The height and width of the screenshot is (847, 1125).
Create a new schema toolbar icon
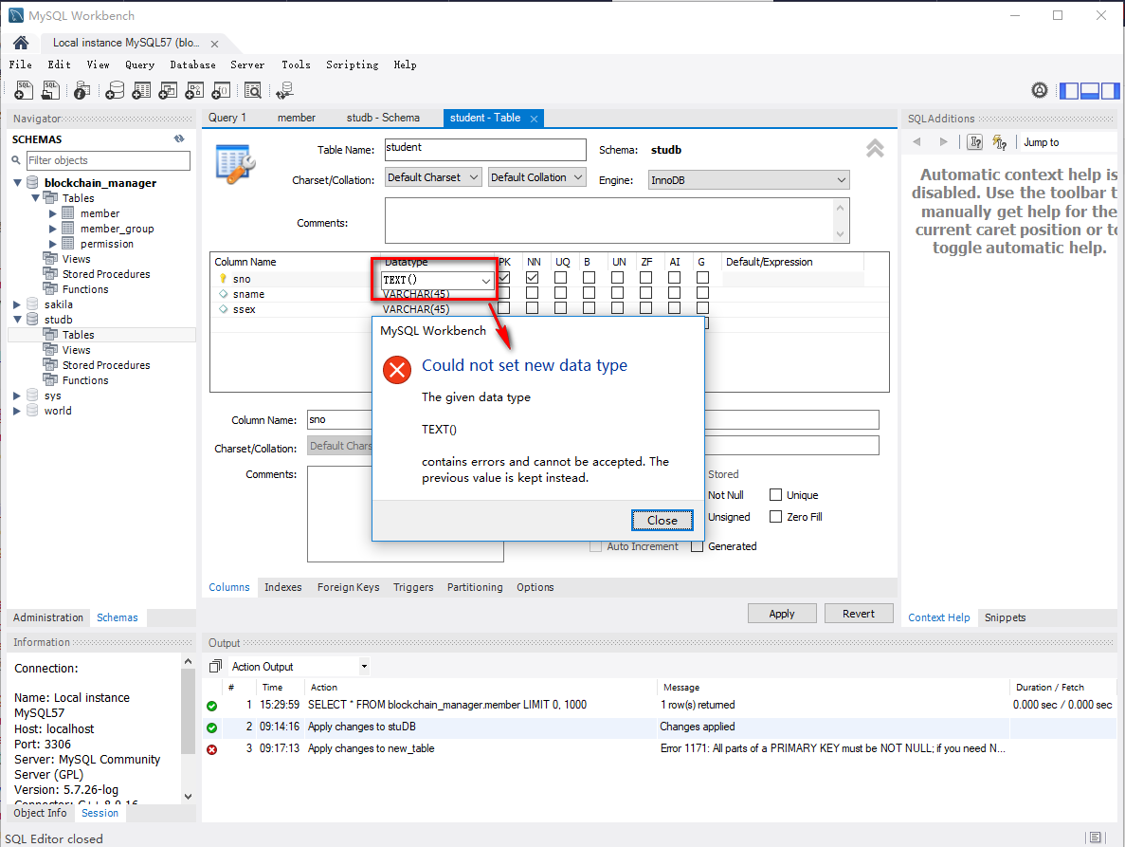coord(115,90)
